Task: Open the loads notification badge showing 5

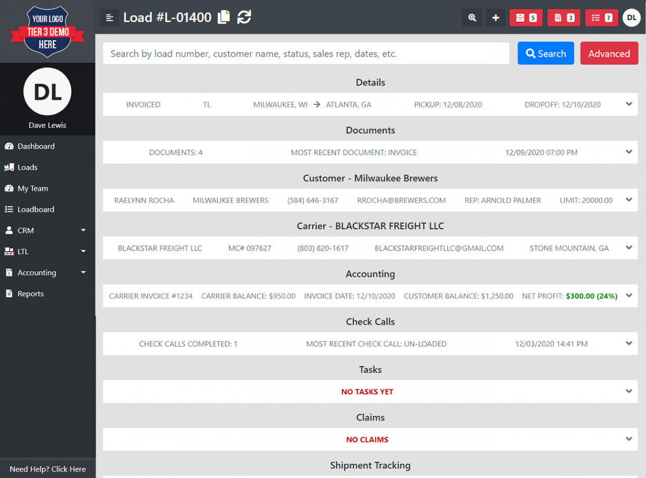Action: [x=526, y=17]
